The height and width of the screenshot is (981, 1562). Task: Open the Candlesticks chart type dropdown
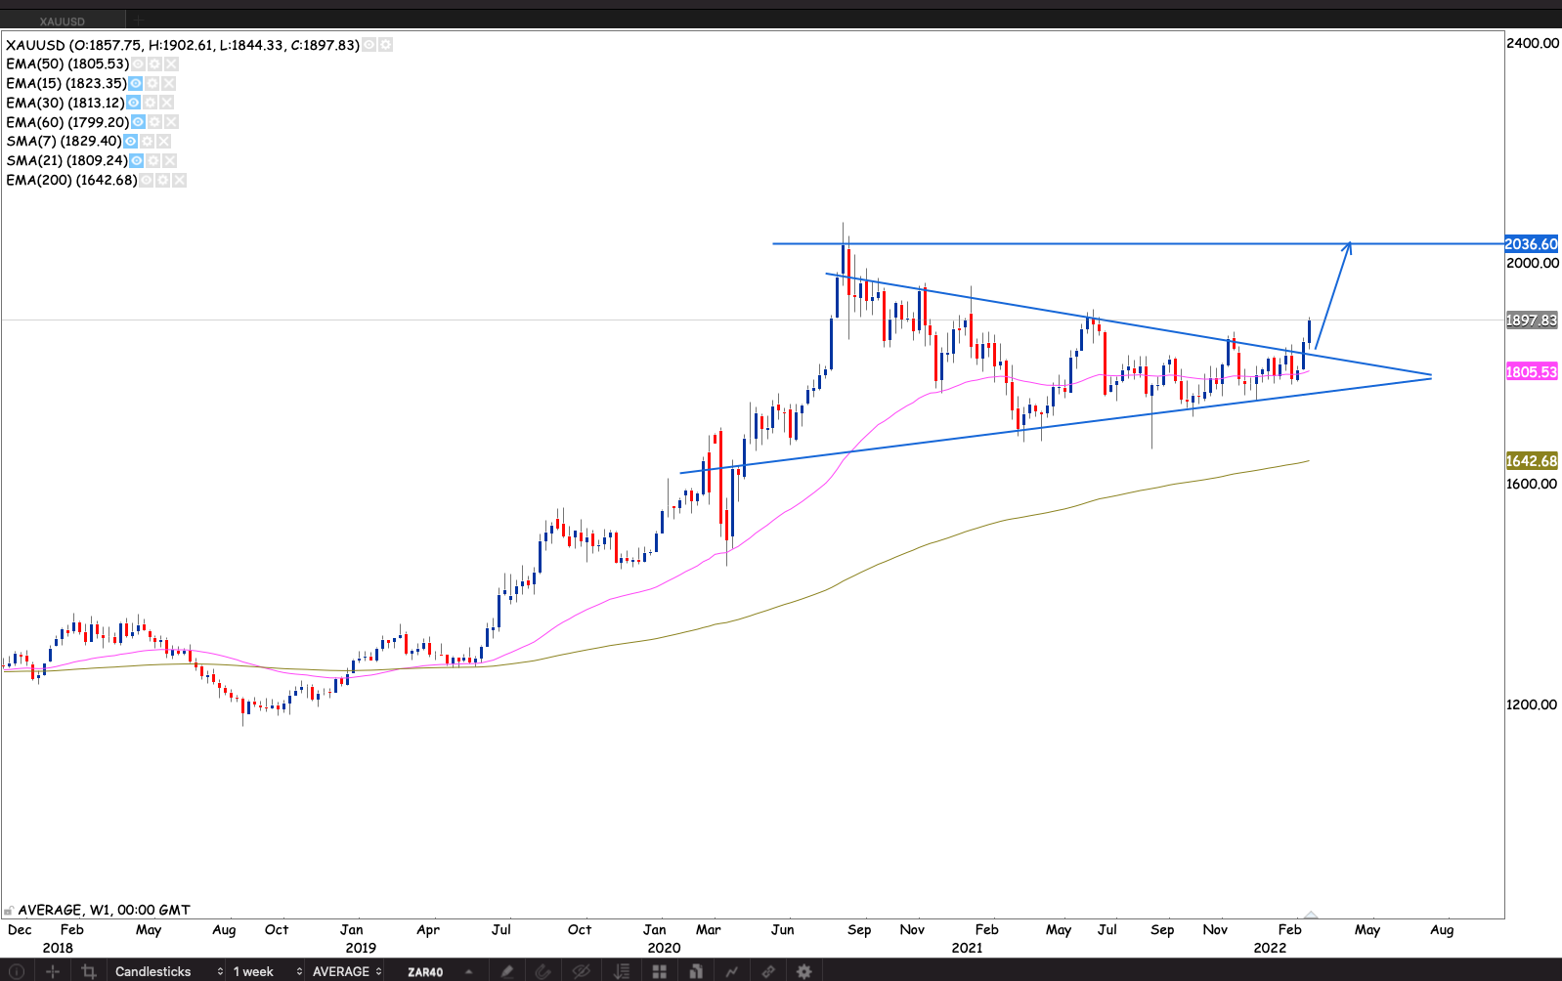[168, 971]
